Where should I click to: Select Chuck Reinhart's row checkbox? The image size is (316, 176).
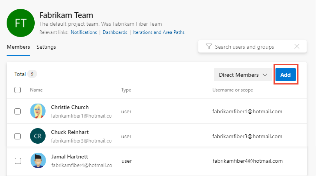18,136
